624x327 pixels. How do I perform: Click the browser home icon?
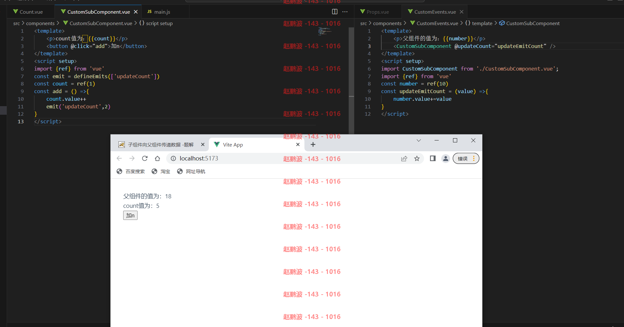coord(158,158)
